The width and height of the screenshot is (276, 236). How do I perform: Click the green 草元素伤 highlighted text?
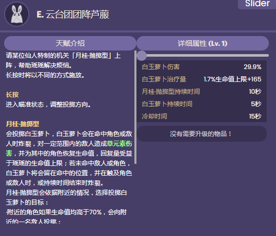(119, 144)
